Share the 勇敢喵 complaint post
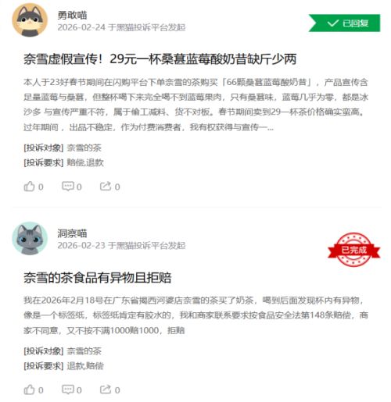 [x=109, y=187]
